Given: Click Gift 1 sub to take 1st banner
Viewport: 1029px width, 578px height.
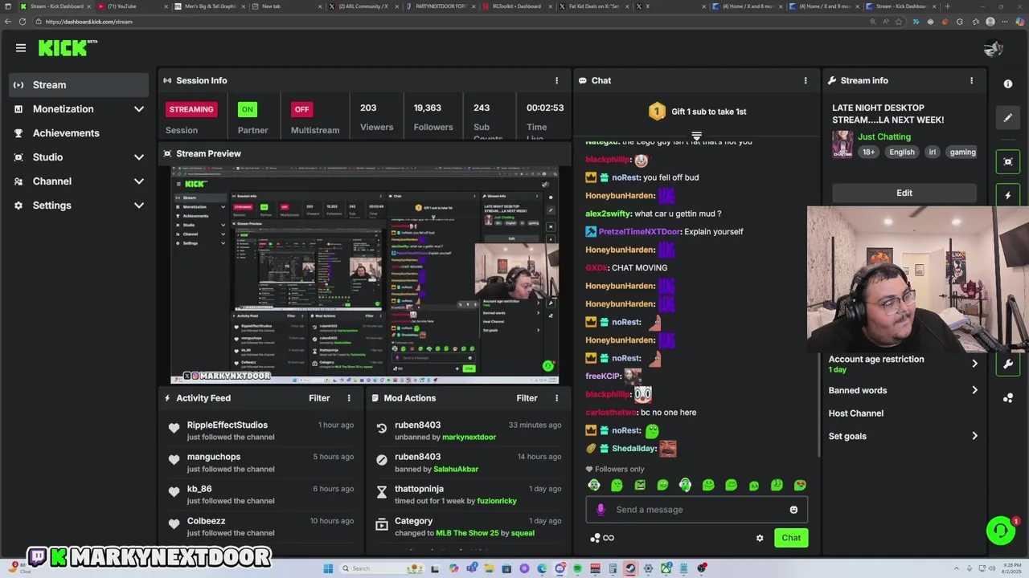Looking at the screenshot, I should click(698, 112).
